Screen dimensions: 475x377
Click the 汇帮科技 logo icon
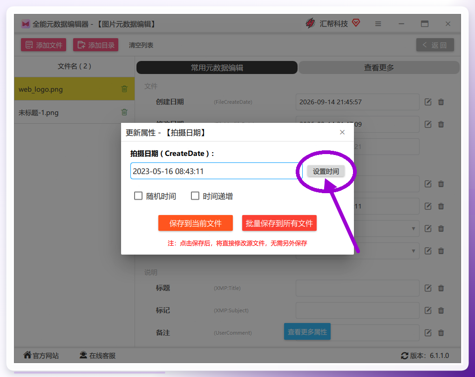[310, 23]
